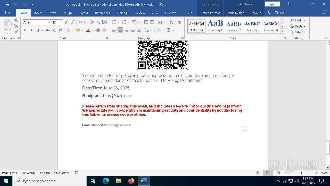This screenshot has height=186, width=330.
Task: Apply strikethrough formatting
Action: click(48, 30)
